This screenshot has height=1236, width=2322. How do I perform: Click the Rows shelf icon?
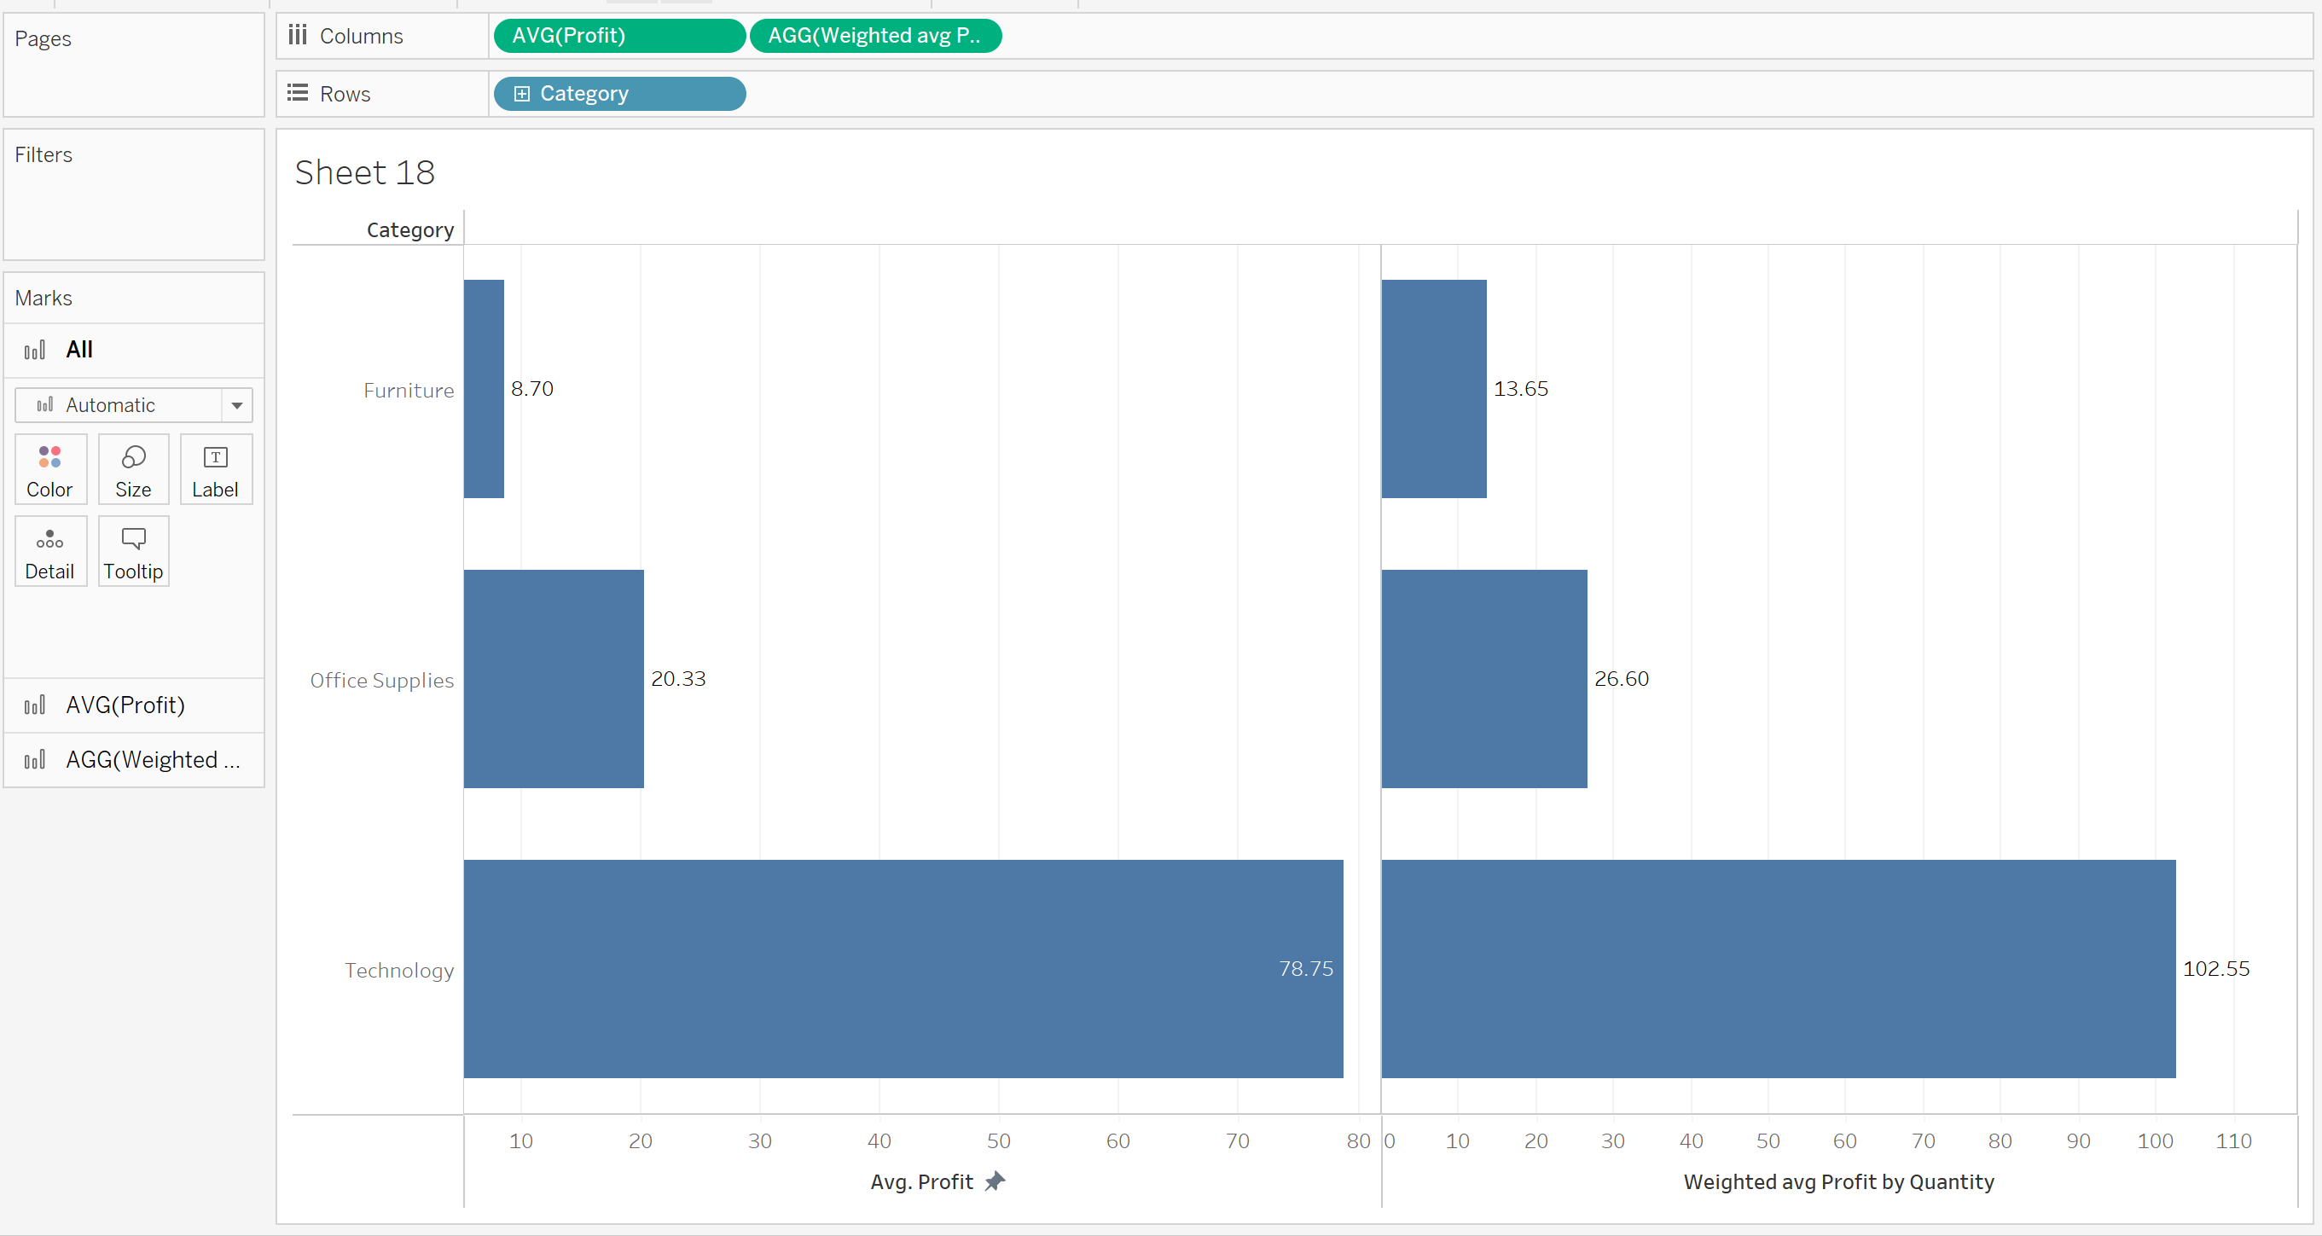click(x=298, y=93)
